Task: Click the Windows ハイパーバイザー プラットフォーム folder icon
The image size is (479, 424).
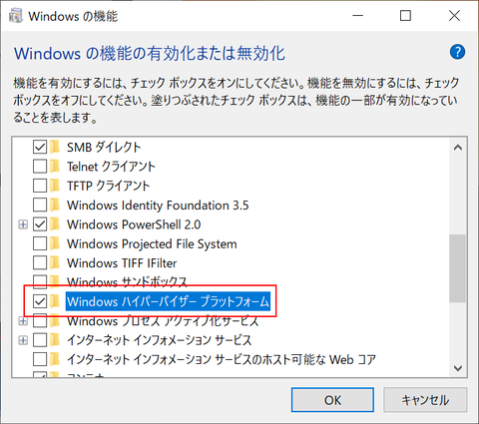Action: pos(55,301)
